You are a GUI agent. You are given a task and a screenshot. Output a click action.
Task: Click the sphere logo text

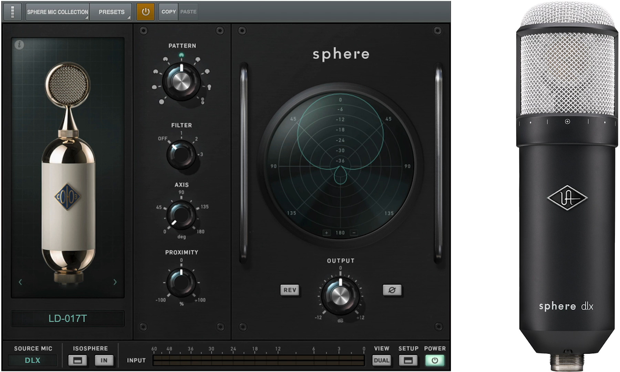(x=341, y=54)
